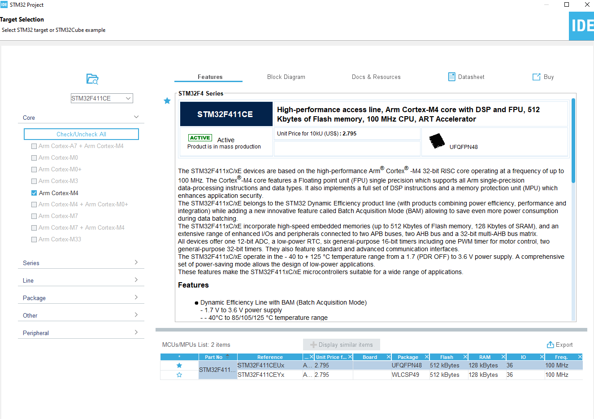Toggle Arm Cortex-M33 checkbox
594x419 pixels.
point(34,240)
